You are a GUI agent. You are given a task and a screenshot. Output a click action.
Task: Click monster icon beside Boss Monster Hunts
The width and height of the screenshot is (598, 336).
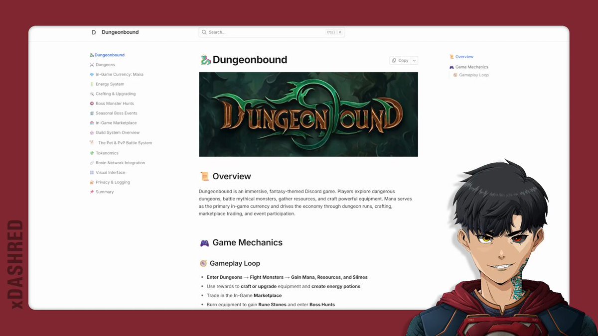click(92, 104)
